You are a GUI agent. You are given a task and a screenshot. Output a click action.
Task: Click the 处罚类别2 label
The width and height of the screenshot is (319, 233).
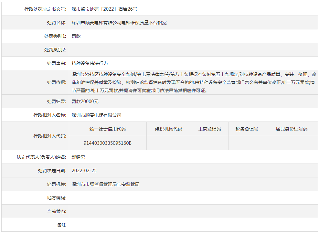point(55,50)
